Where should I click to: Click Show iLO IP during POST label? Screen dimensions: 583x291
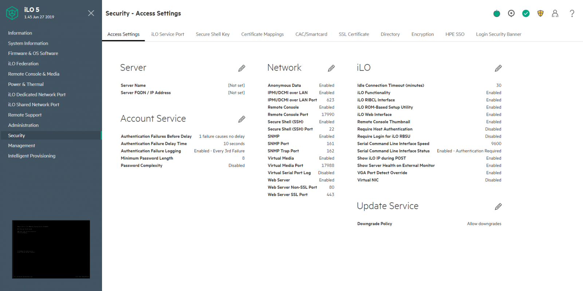(382, 158)
